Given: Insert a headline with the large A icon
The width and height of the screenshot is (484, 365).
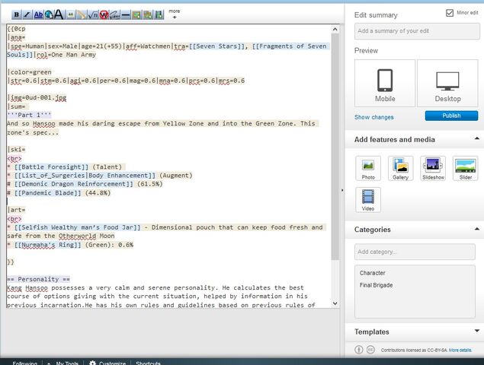Looking at the screenshot, I should coord(59,14).
